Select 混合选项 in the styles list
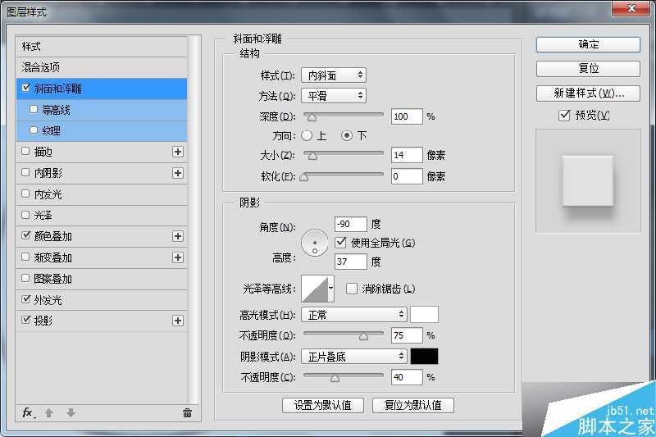The height and width of the screenshot is (437, 656). click(41, 67)
